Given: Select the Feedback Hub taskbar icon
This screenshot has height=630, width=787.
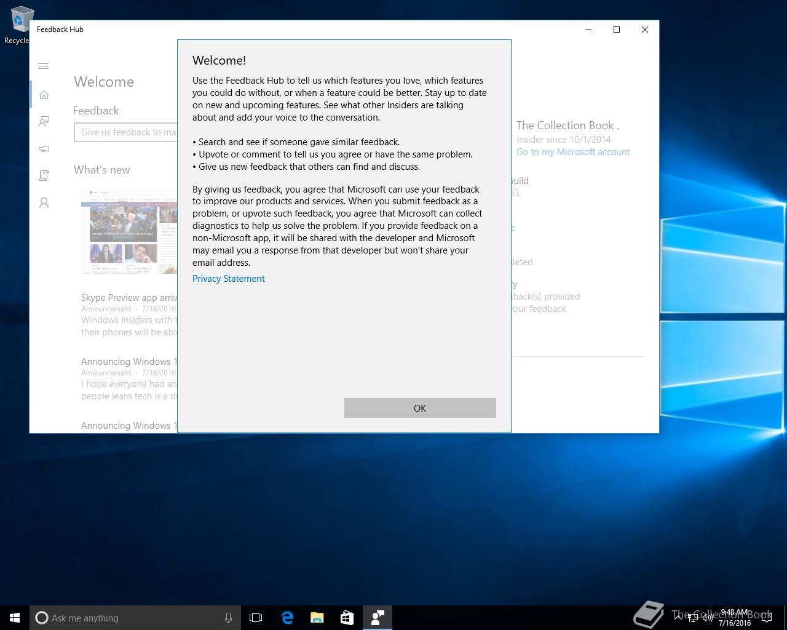Looking at the screenshot, I should tap(378, 618).
